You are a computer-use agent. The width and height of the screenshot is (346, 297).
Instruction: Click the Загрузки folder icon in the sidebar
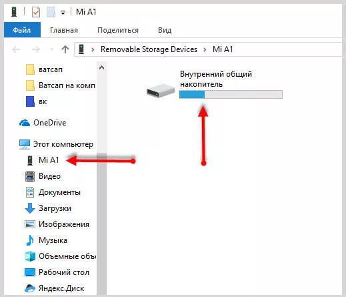pyautogui.click(x=30, y=208)
